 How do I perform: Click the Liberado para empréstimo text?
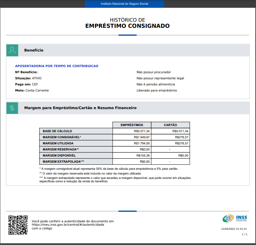(x=157, y=90)
